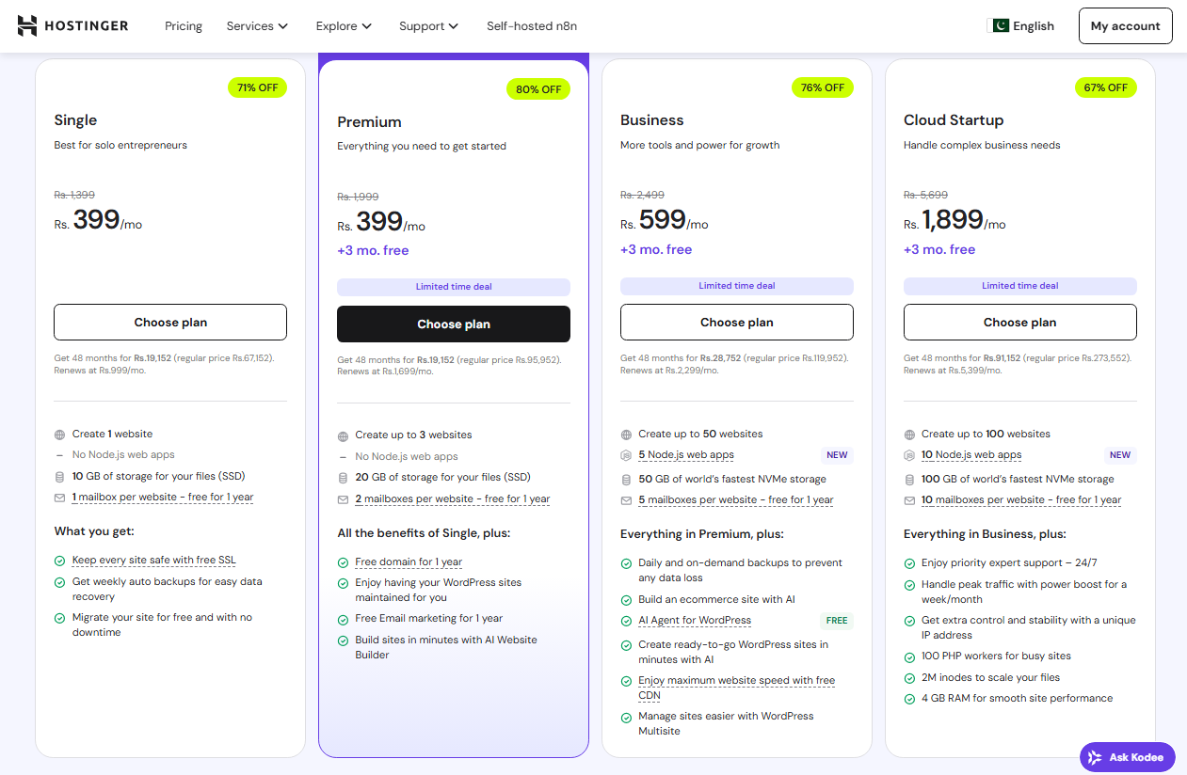
Task: Expand the Support dropdown
Action: point(428,25)
